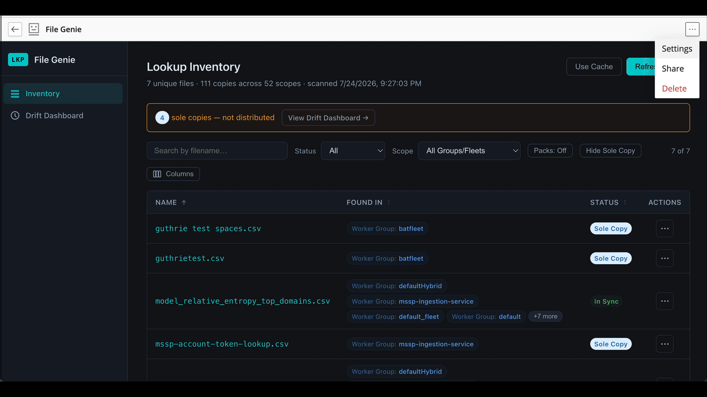This screenshot has height=397, width=707.
Task: Choose Delete from the dropdown menu
Action: 677,89
